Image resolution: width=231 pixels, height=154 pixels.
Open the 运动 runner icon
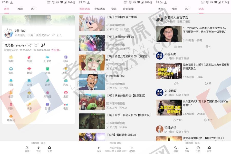[x=47, y=81]
